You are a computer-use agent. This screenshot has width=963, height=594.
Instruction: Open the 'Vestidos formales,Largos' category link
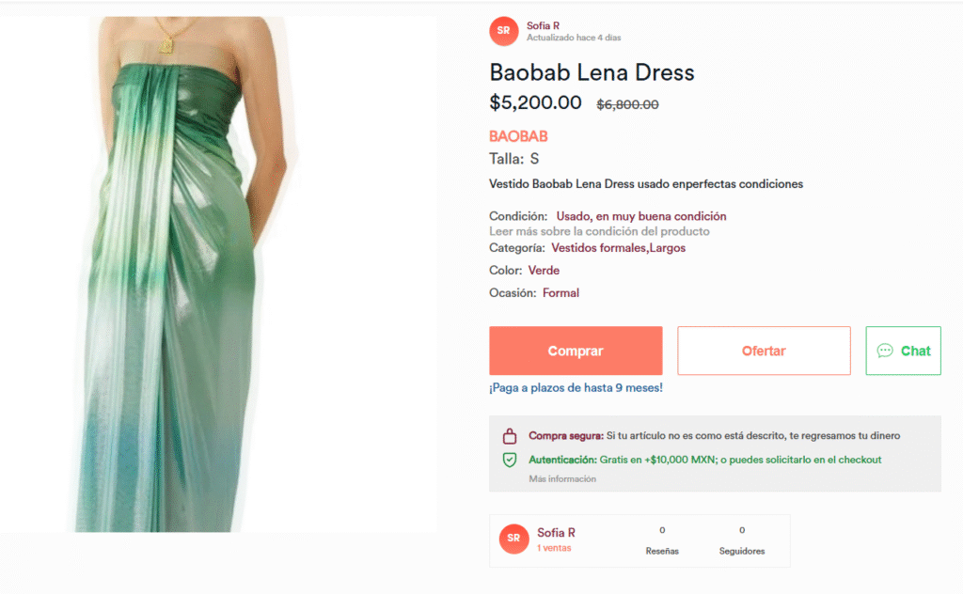(618, 248)
